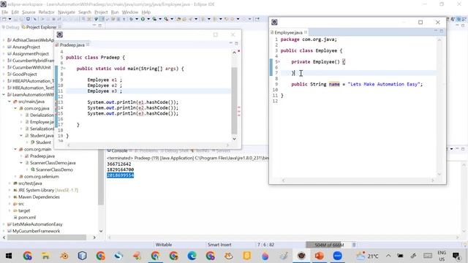Viewport: 468px width, 263px height.
Task: Switch to the Debug view tab
Action: tap(11, 27)
